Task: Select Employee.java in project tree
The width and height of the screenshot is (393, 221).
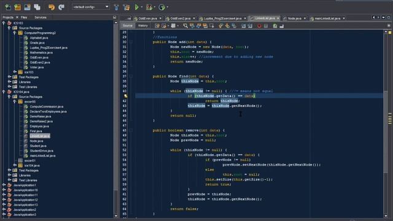Action: (x=39, y=126)
